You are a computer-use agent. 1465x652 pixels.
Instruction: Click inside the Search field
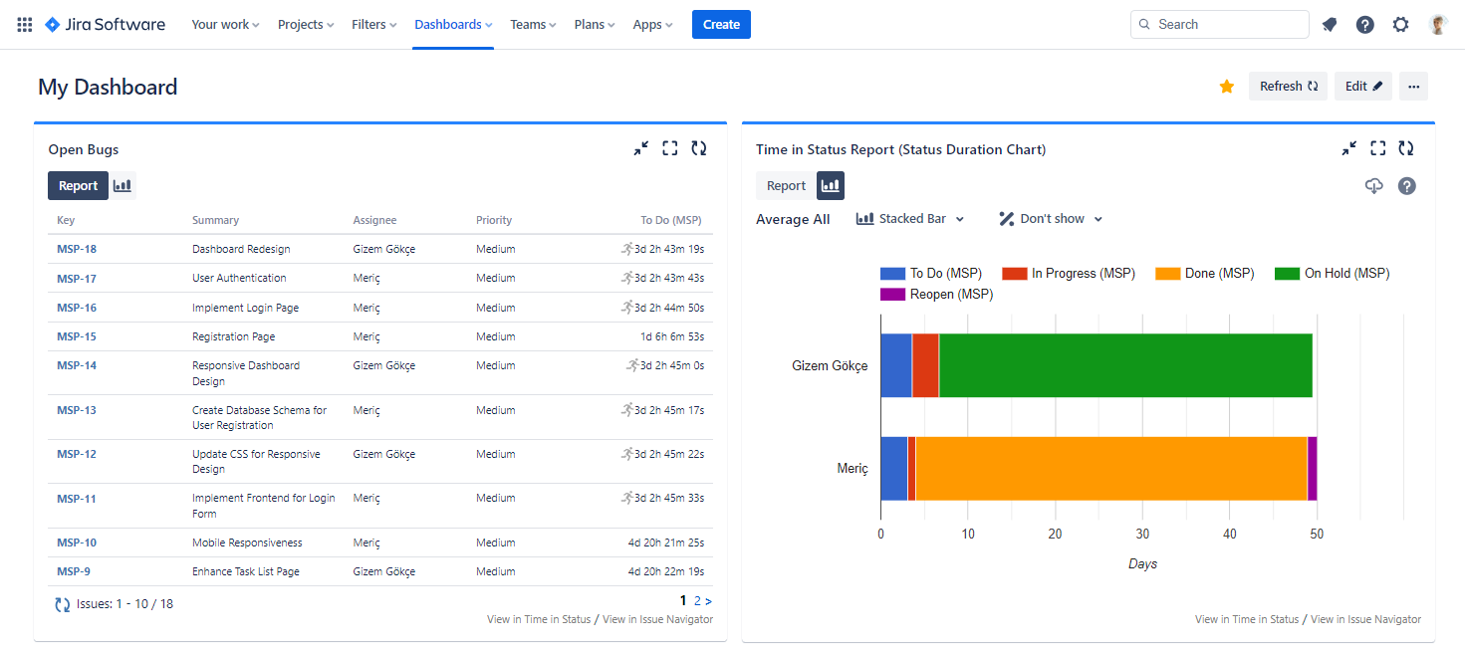pyautogui.click(x=1219, y=23)
